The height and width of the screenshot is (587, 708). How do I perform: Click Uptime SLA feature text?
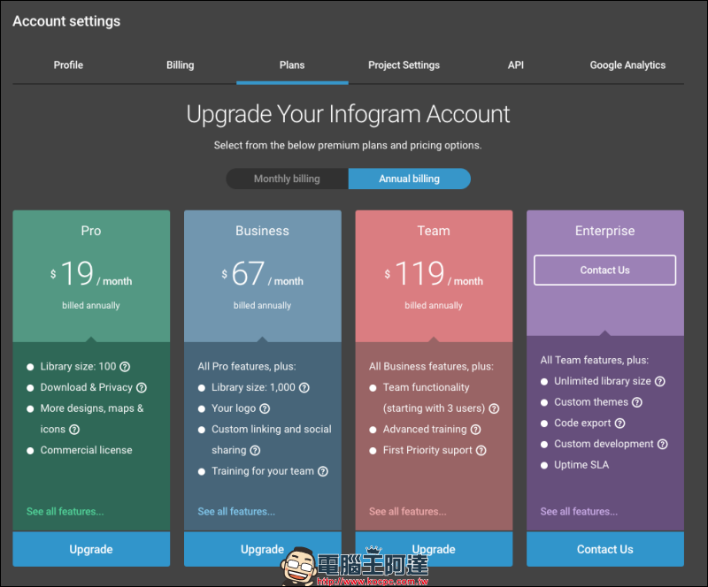tap(581, 465)
